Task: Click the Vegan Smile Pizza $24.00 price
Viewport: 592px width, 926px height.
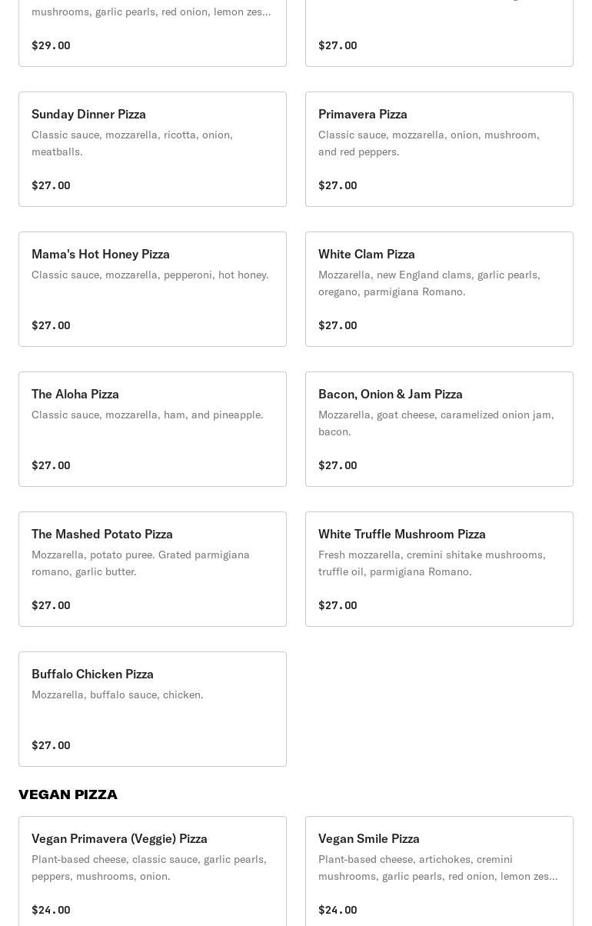Action: coord(338,910)
